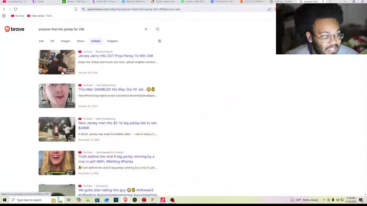
Task: Open the Windows Start menu
Action: [x=4, y=200]
